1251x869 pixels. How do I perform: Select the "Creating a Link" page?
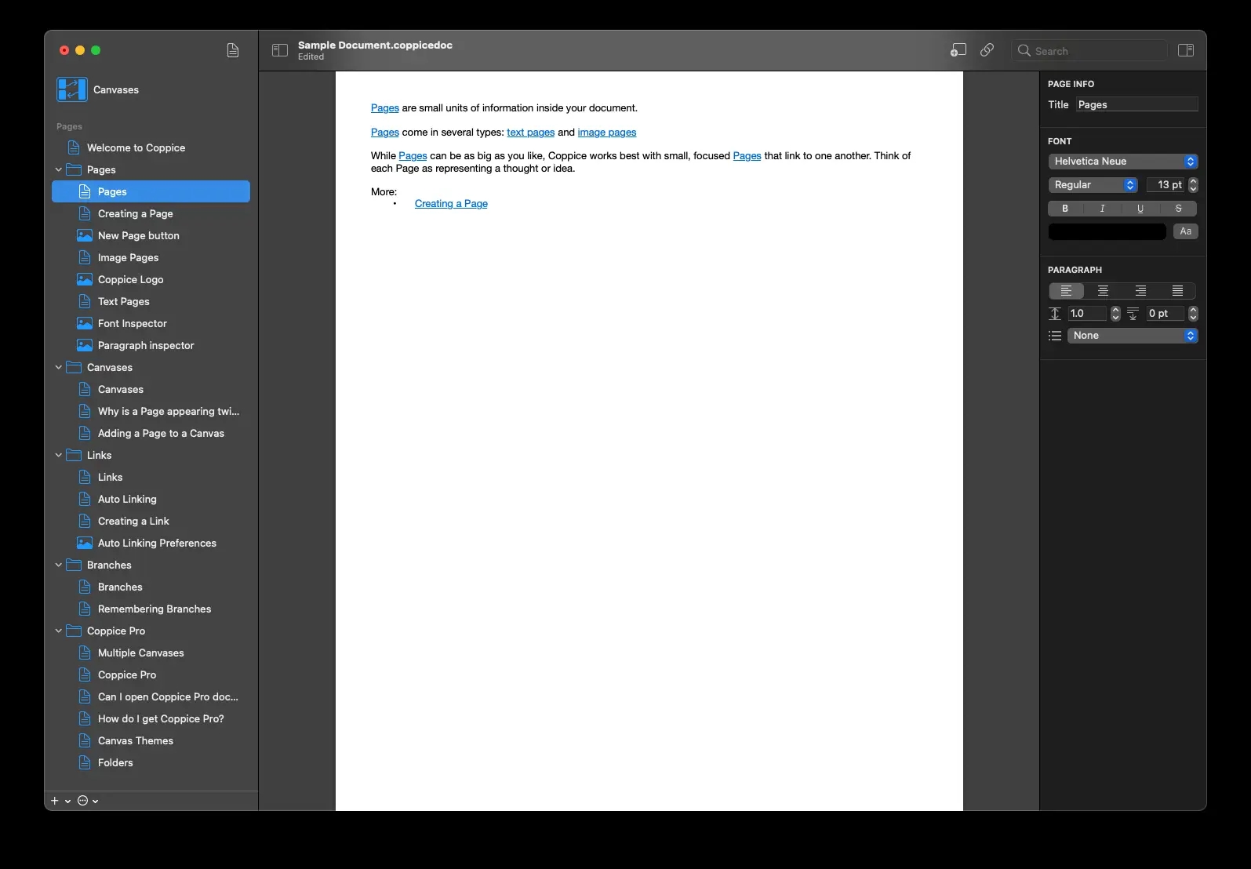click(x=151, y=521)
